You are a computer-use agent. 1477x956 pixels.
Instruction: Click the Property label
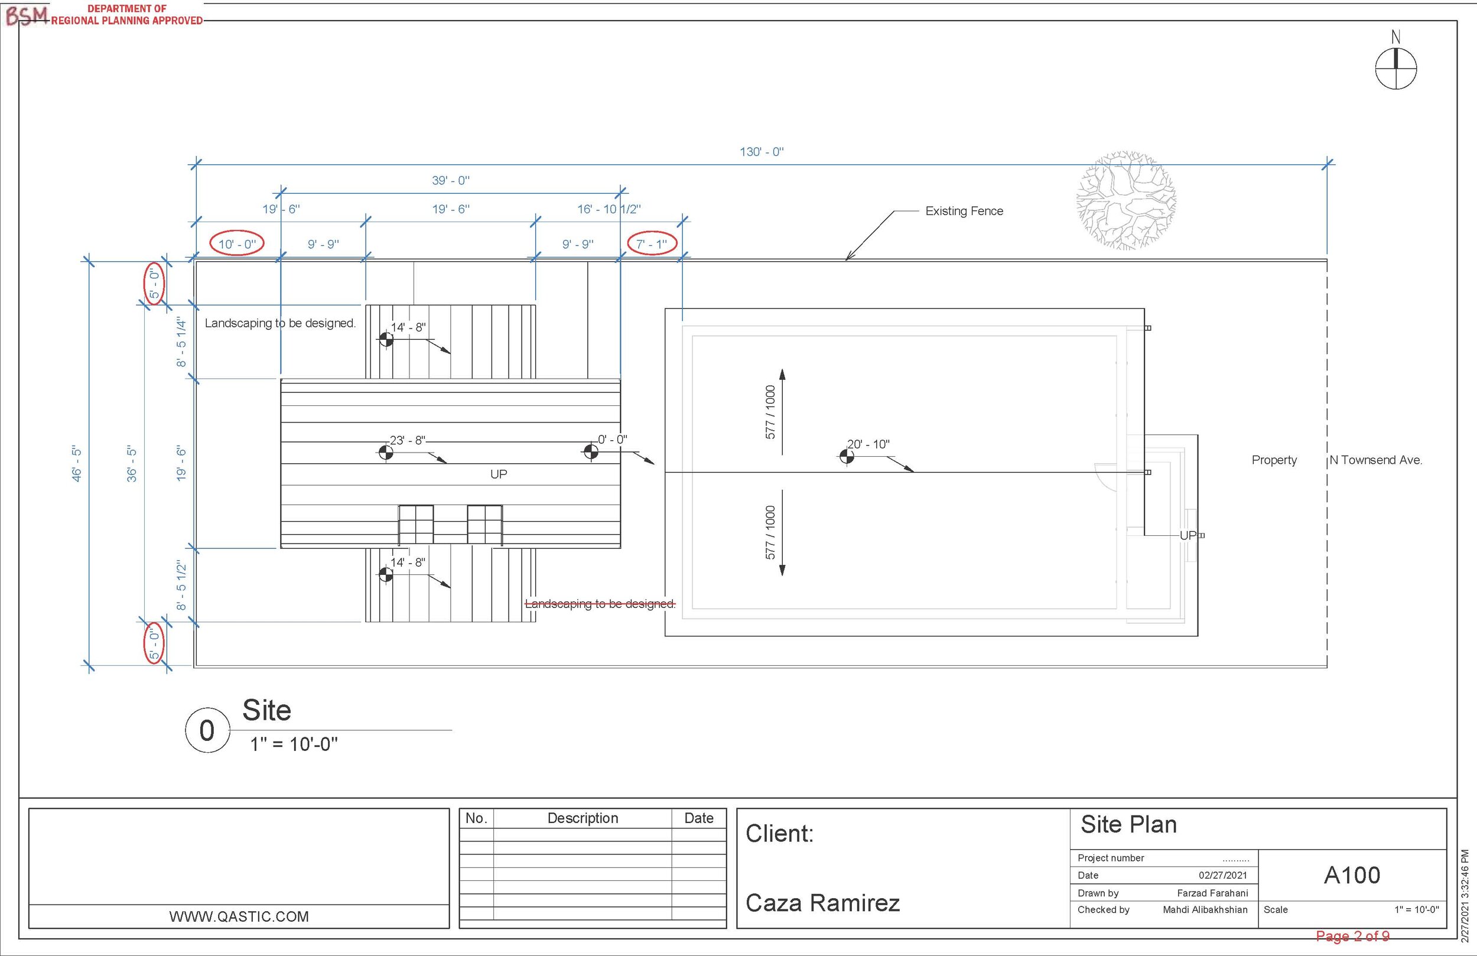1274,460
